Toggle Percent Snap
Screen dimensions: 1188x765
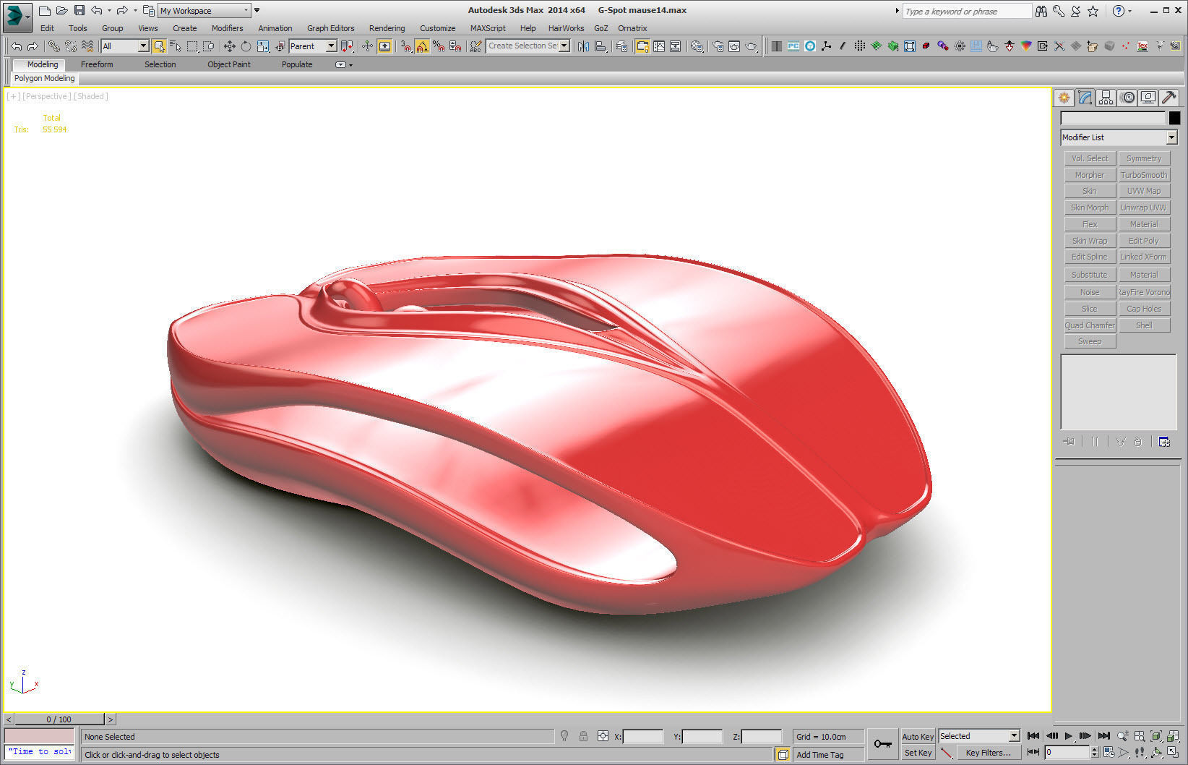click(x=439, y=46)
